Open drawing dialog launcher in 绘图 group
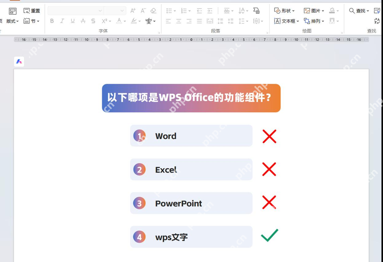 [x=341, y=32]
